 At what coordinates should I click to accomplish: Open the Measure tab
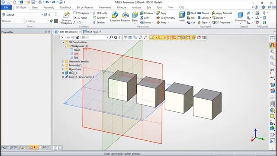(x=122, y=7)
